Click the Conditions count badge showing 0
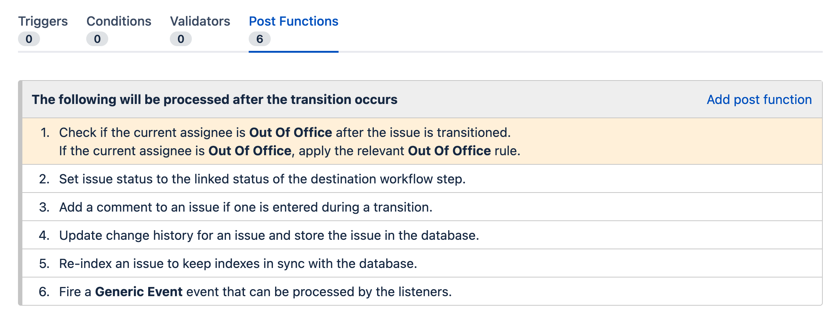The width and height of the screenshot is (840, 328). pos(96,38)
